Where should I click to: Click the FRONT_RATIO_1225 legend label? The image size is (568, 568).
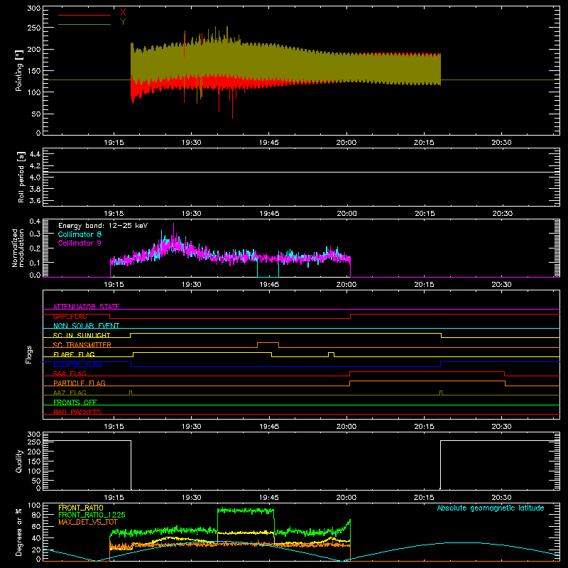tap(92, 515)
